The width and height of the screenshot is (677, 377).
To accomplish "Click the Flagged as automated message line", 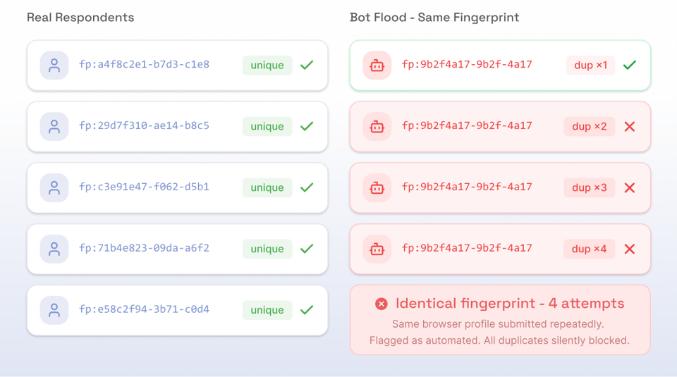I will coord(499,340).
